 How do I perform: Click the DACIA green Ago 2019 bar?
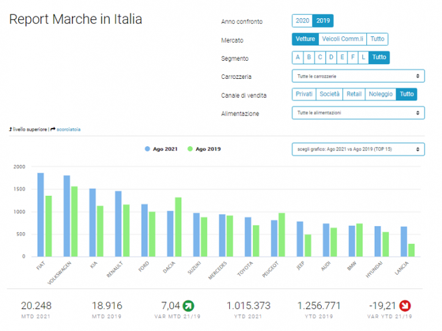point(178,227)
